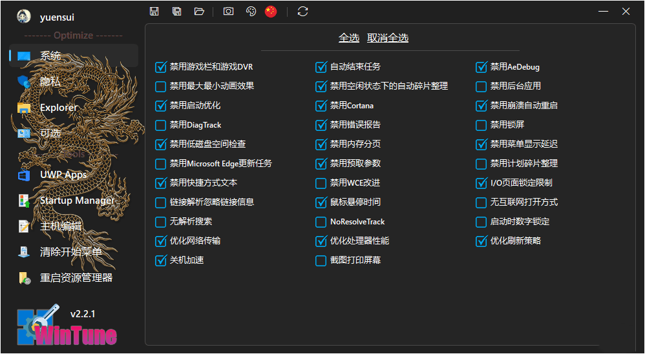
Task: Uncheck 禁用崩溃自动重启
Action: pos(481,106)
